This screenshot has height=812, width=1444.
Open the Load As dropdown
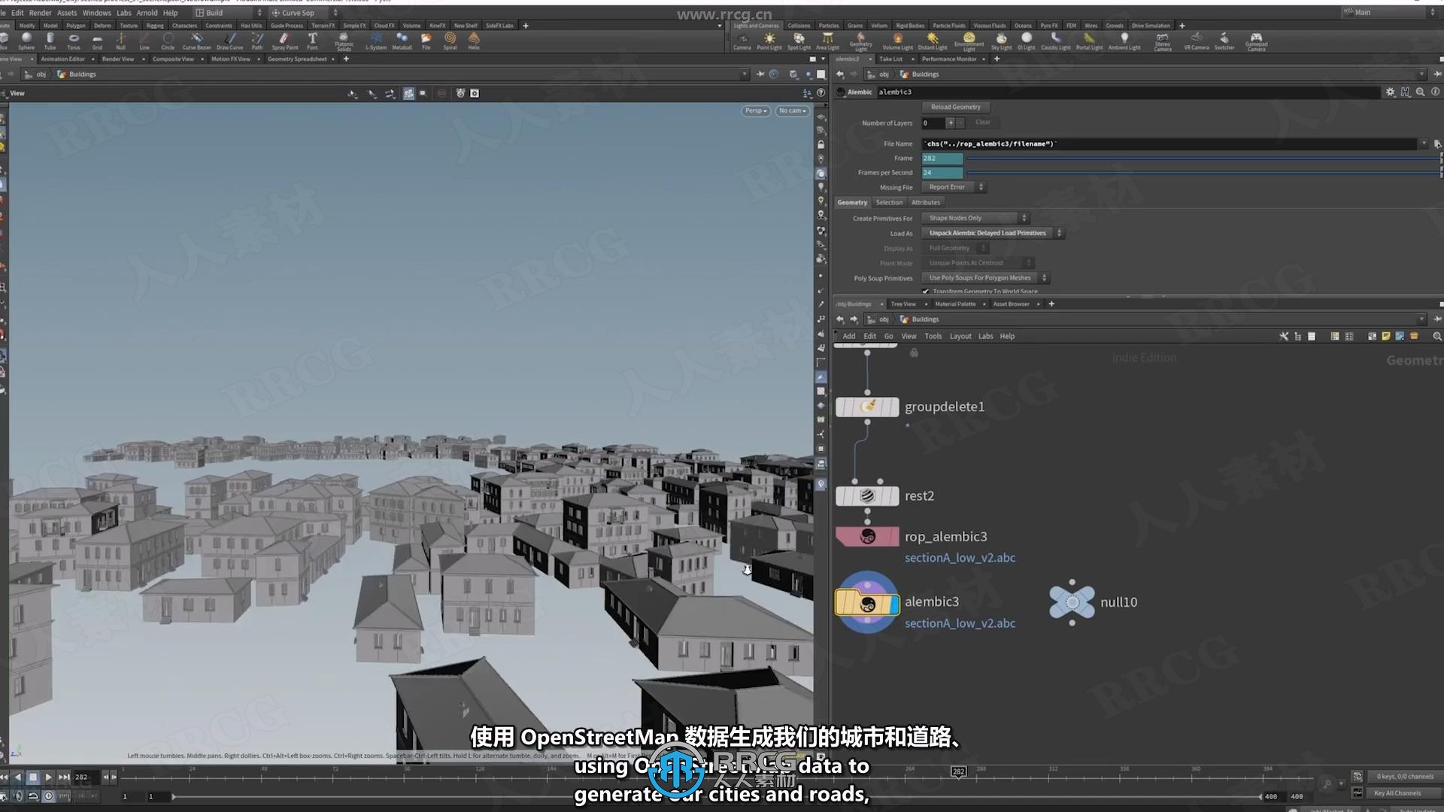point(993,233)
